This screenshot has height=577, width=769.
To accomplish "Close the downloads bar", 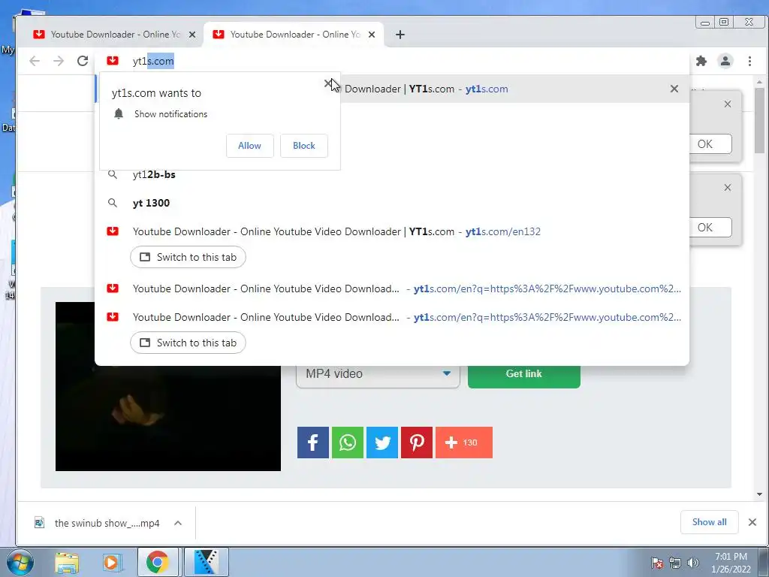I will tap(752, 522).
